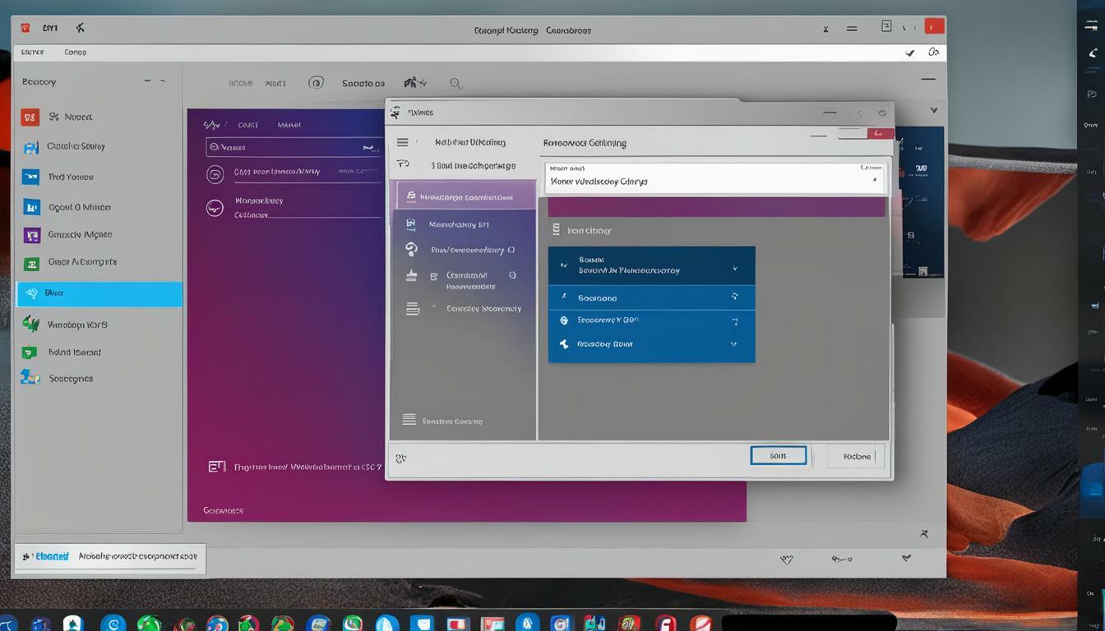Click the question-mark-like icon on the dialog's third navigation row
Screen dimensions: 1105x631
click(412, 249)
